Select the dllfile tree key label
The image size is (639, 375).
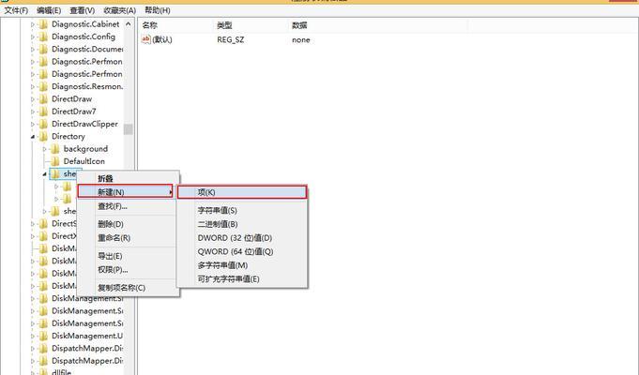62,372
